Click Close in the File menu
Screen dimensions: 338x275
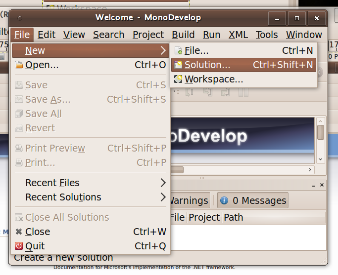[91, 232]
